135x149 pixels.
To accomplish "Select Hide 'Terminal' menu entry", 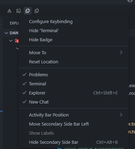I will pos(73,31).
